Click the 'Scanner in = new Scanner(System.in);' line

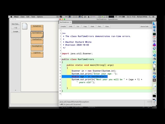[94, 71]
